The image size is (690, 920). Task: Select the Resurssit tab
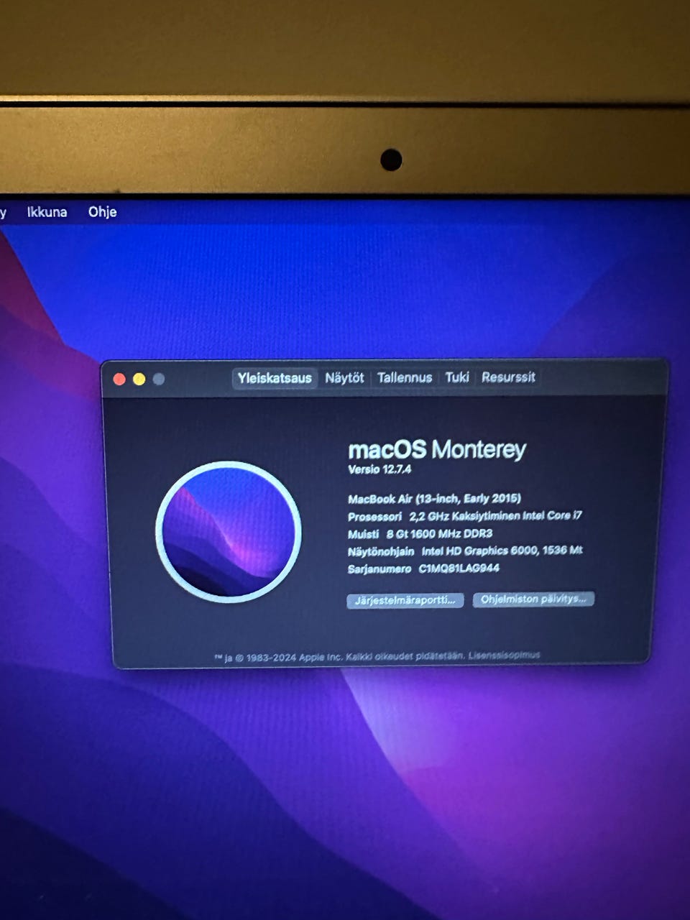(x=508, y=377)
